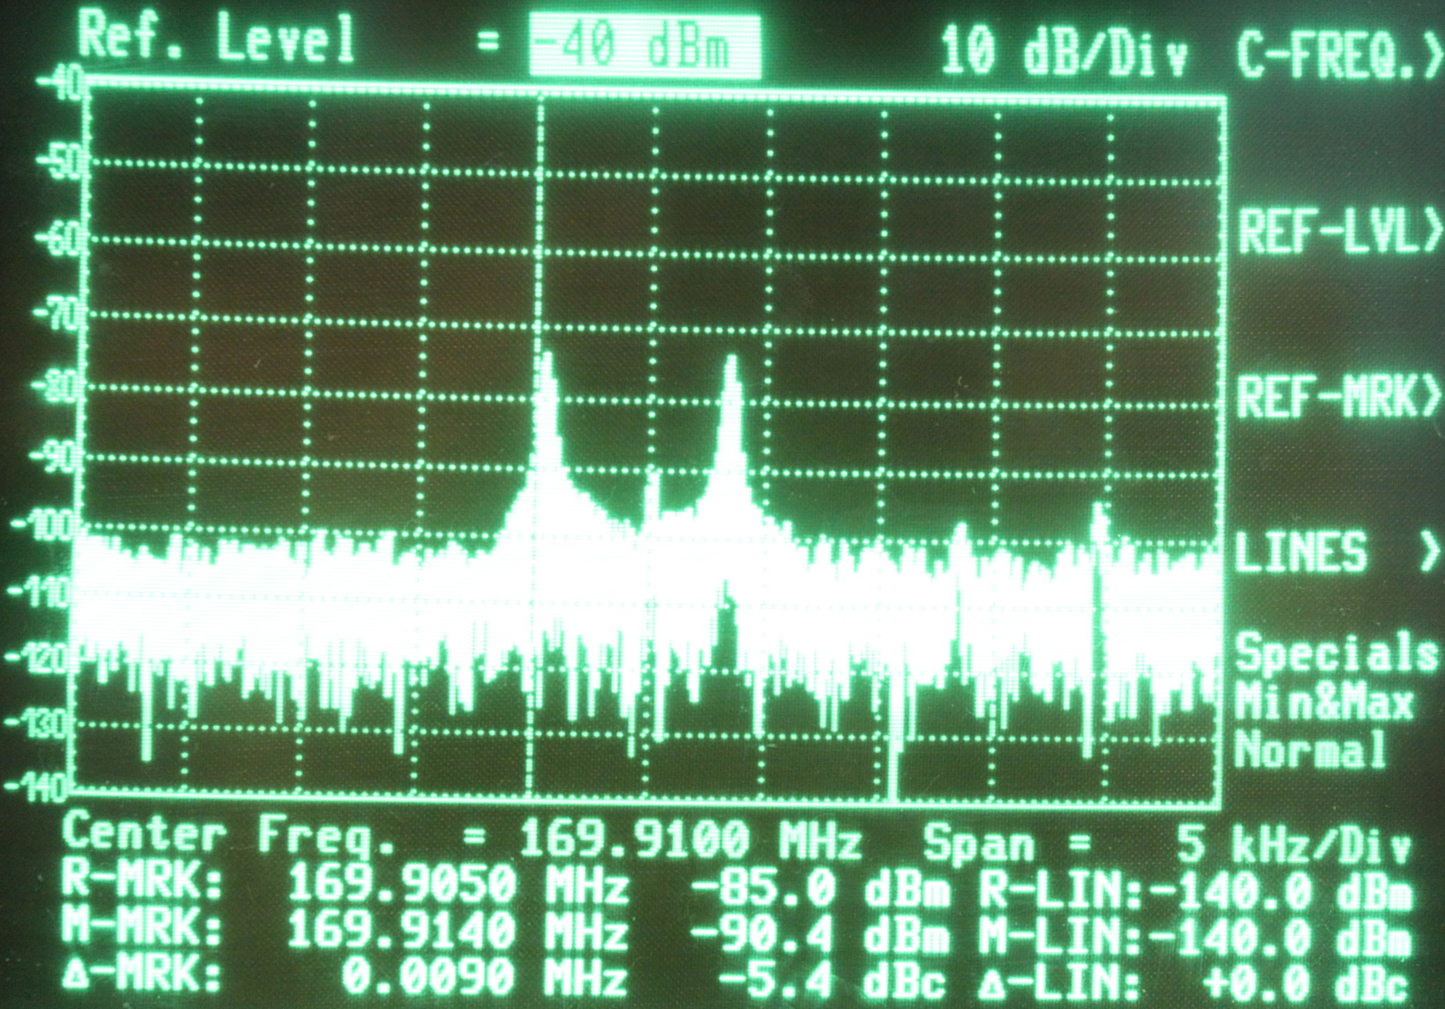Toggle the Min&Max trace mode
This screenshot has height=1009, width=1445.
coord(1325,702)
